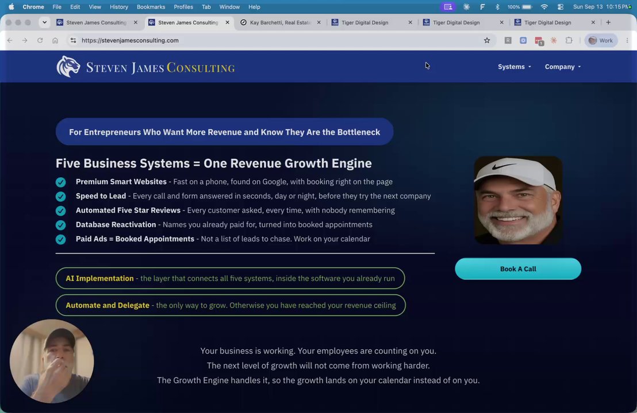Open the home page icon in toolbar
Viewport: 637px width, 413px height.
click(x=55, y=41)
